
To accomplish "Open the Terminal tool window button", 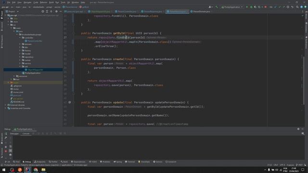I will [x=130, y=162].
